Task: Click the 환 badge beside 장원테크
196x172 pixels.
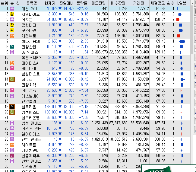Action: [12, 25]
